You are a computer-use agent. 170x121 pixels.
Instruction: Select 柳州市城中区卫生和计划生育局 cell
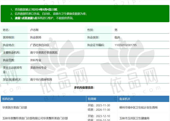(139, 108)
